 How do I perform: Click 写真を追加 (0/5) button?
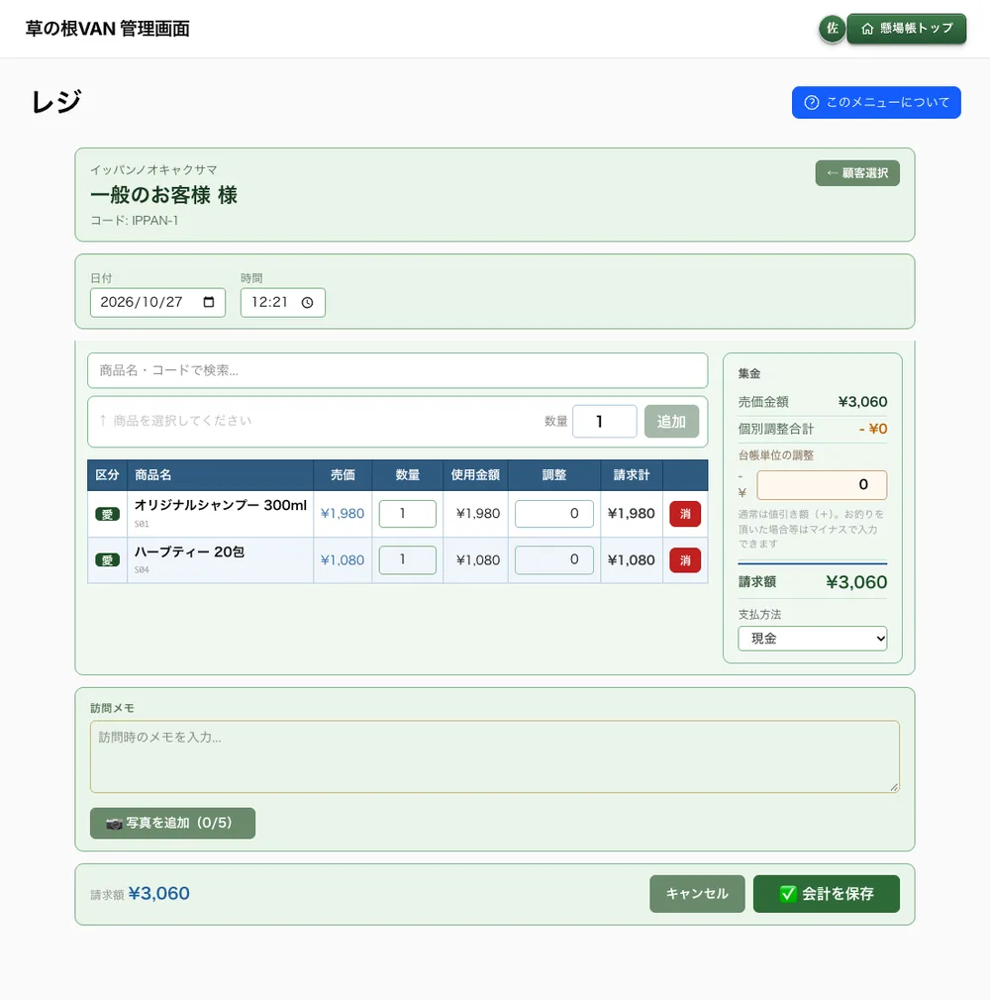coord(173,824)
